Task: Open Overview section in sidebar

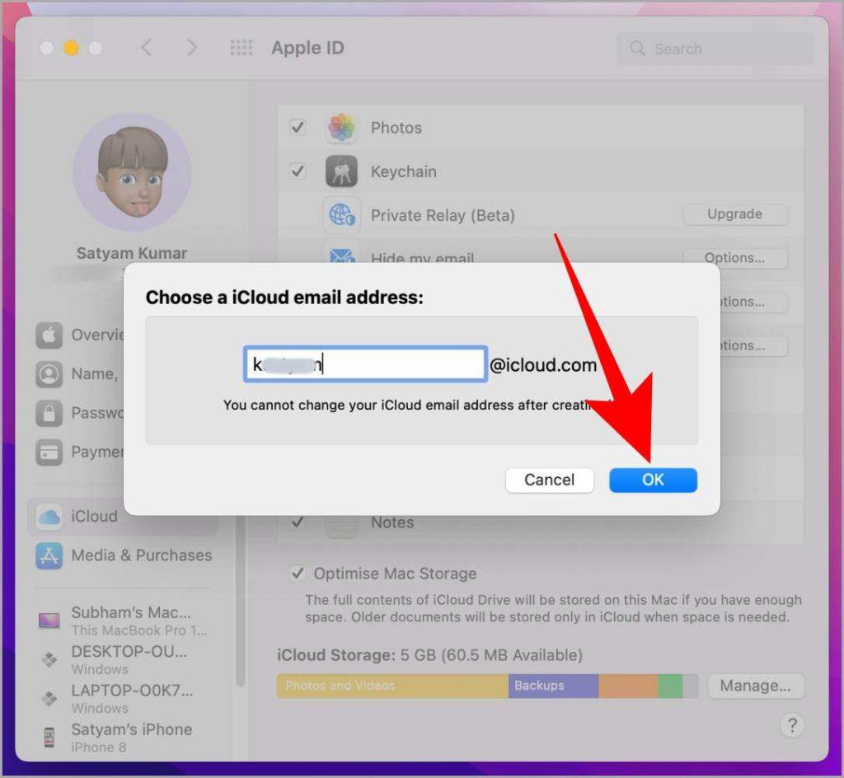Action: (80, 335)
